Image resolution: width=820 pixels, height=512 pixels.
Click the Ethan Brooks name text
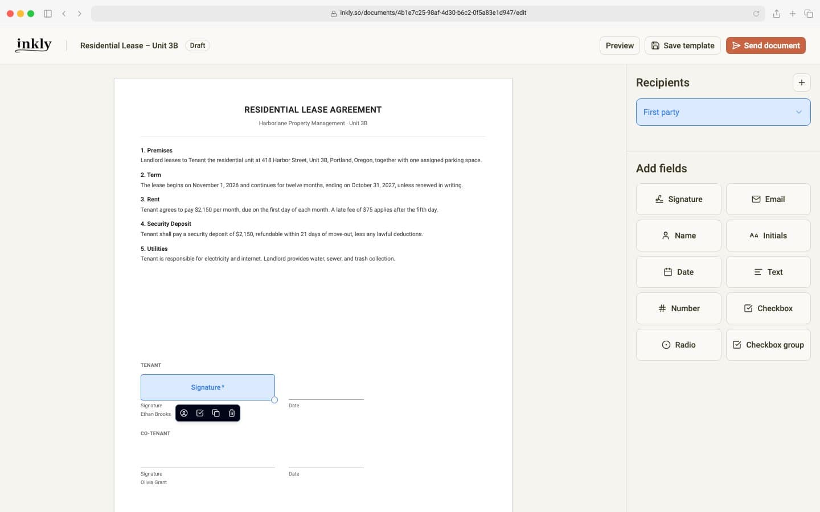tap(155, 414)
